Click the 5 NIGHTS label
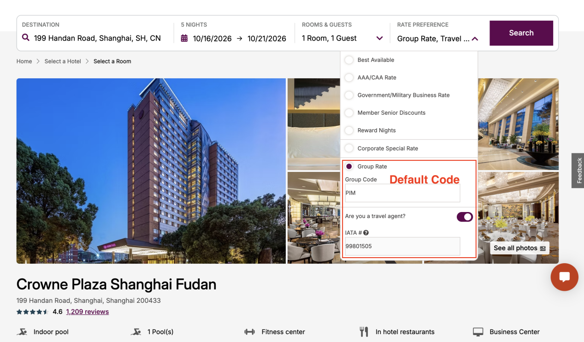Screen dimensions: 584x342 [194, 25]
